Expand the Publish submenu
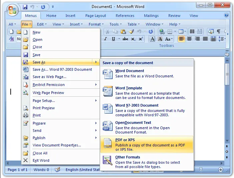234x178 pixels. point(61,138)
